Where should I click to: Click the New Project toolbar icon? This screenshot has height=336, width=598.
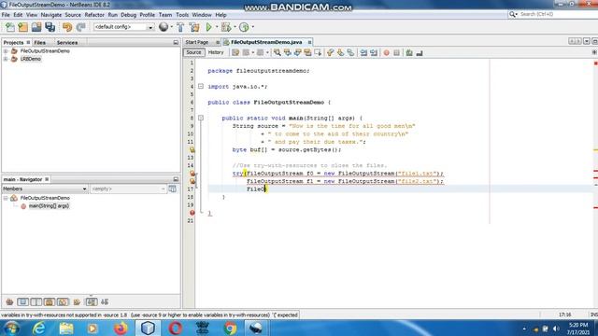click(22, 27)
